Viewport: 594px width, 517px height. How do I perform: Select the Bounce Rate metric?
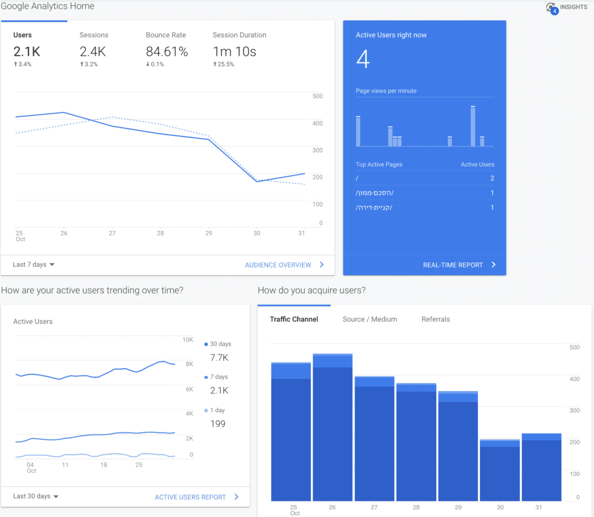click(166, 49)
